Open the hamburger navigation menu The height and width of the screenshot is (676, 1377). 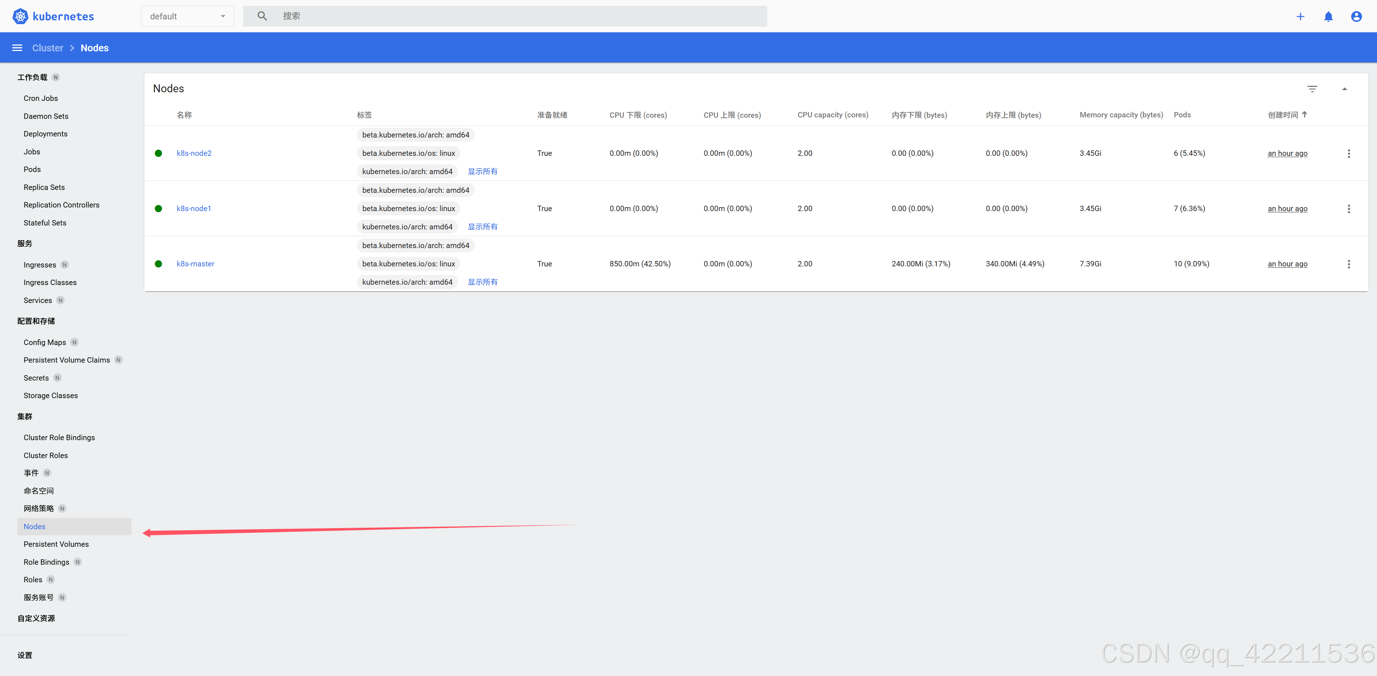[17, 48]
